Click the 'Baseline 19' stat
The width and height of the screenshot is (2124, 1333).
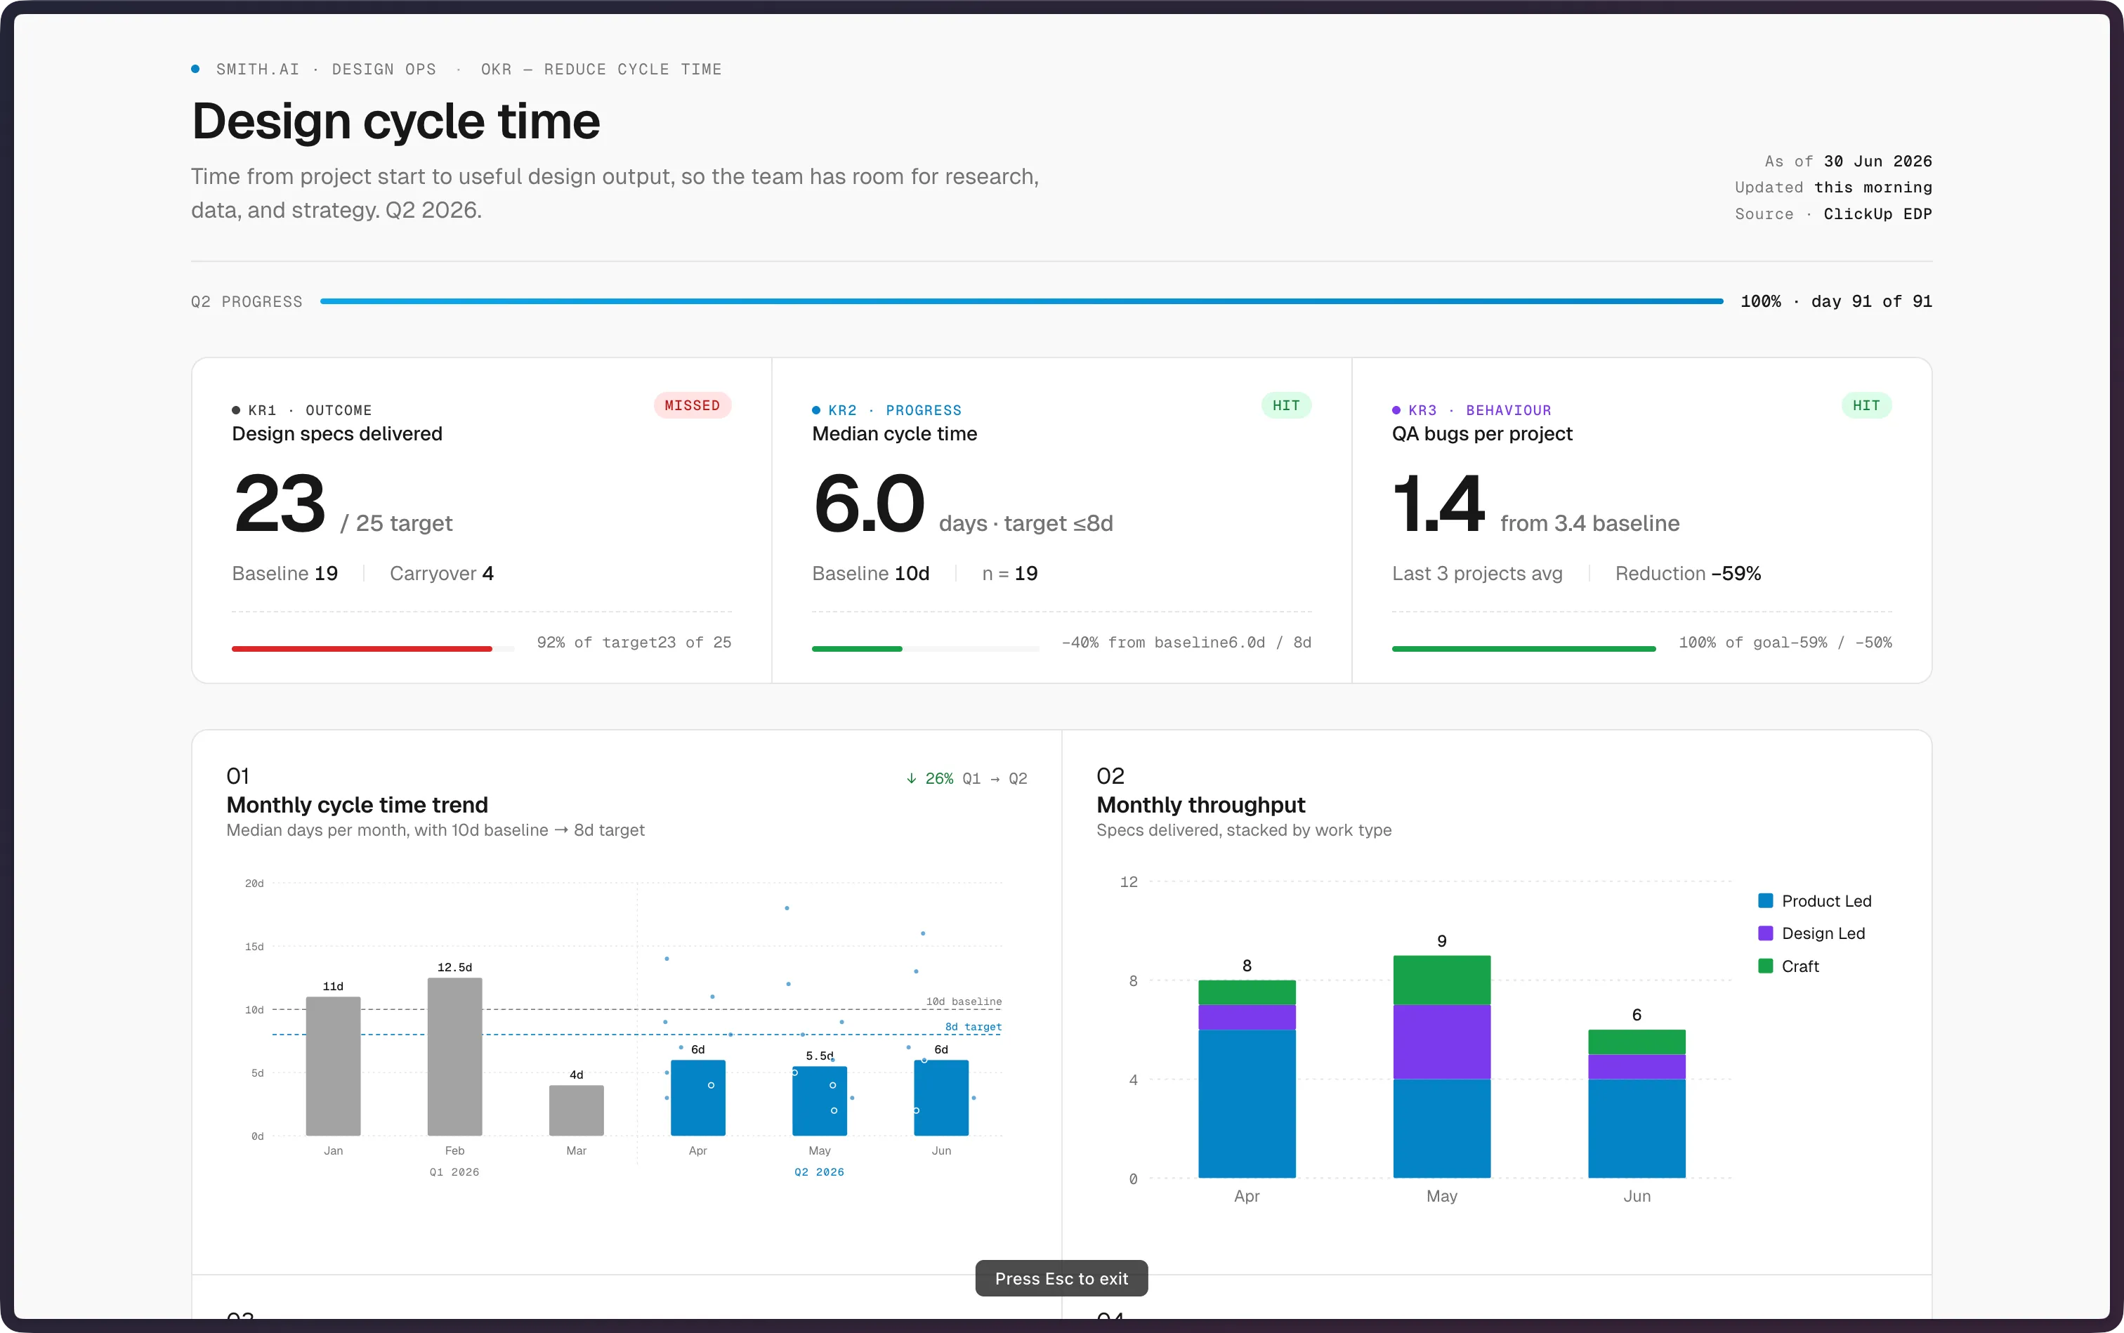(284, 573)
